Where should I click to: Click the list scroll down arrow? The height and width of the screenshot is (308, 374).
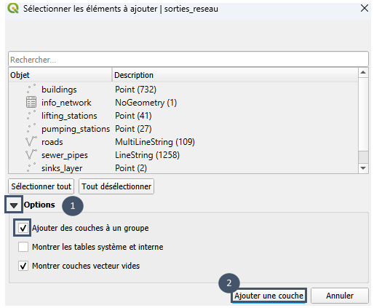coord(363,168)
